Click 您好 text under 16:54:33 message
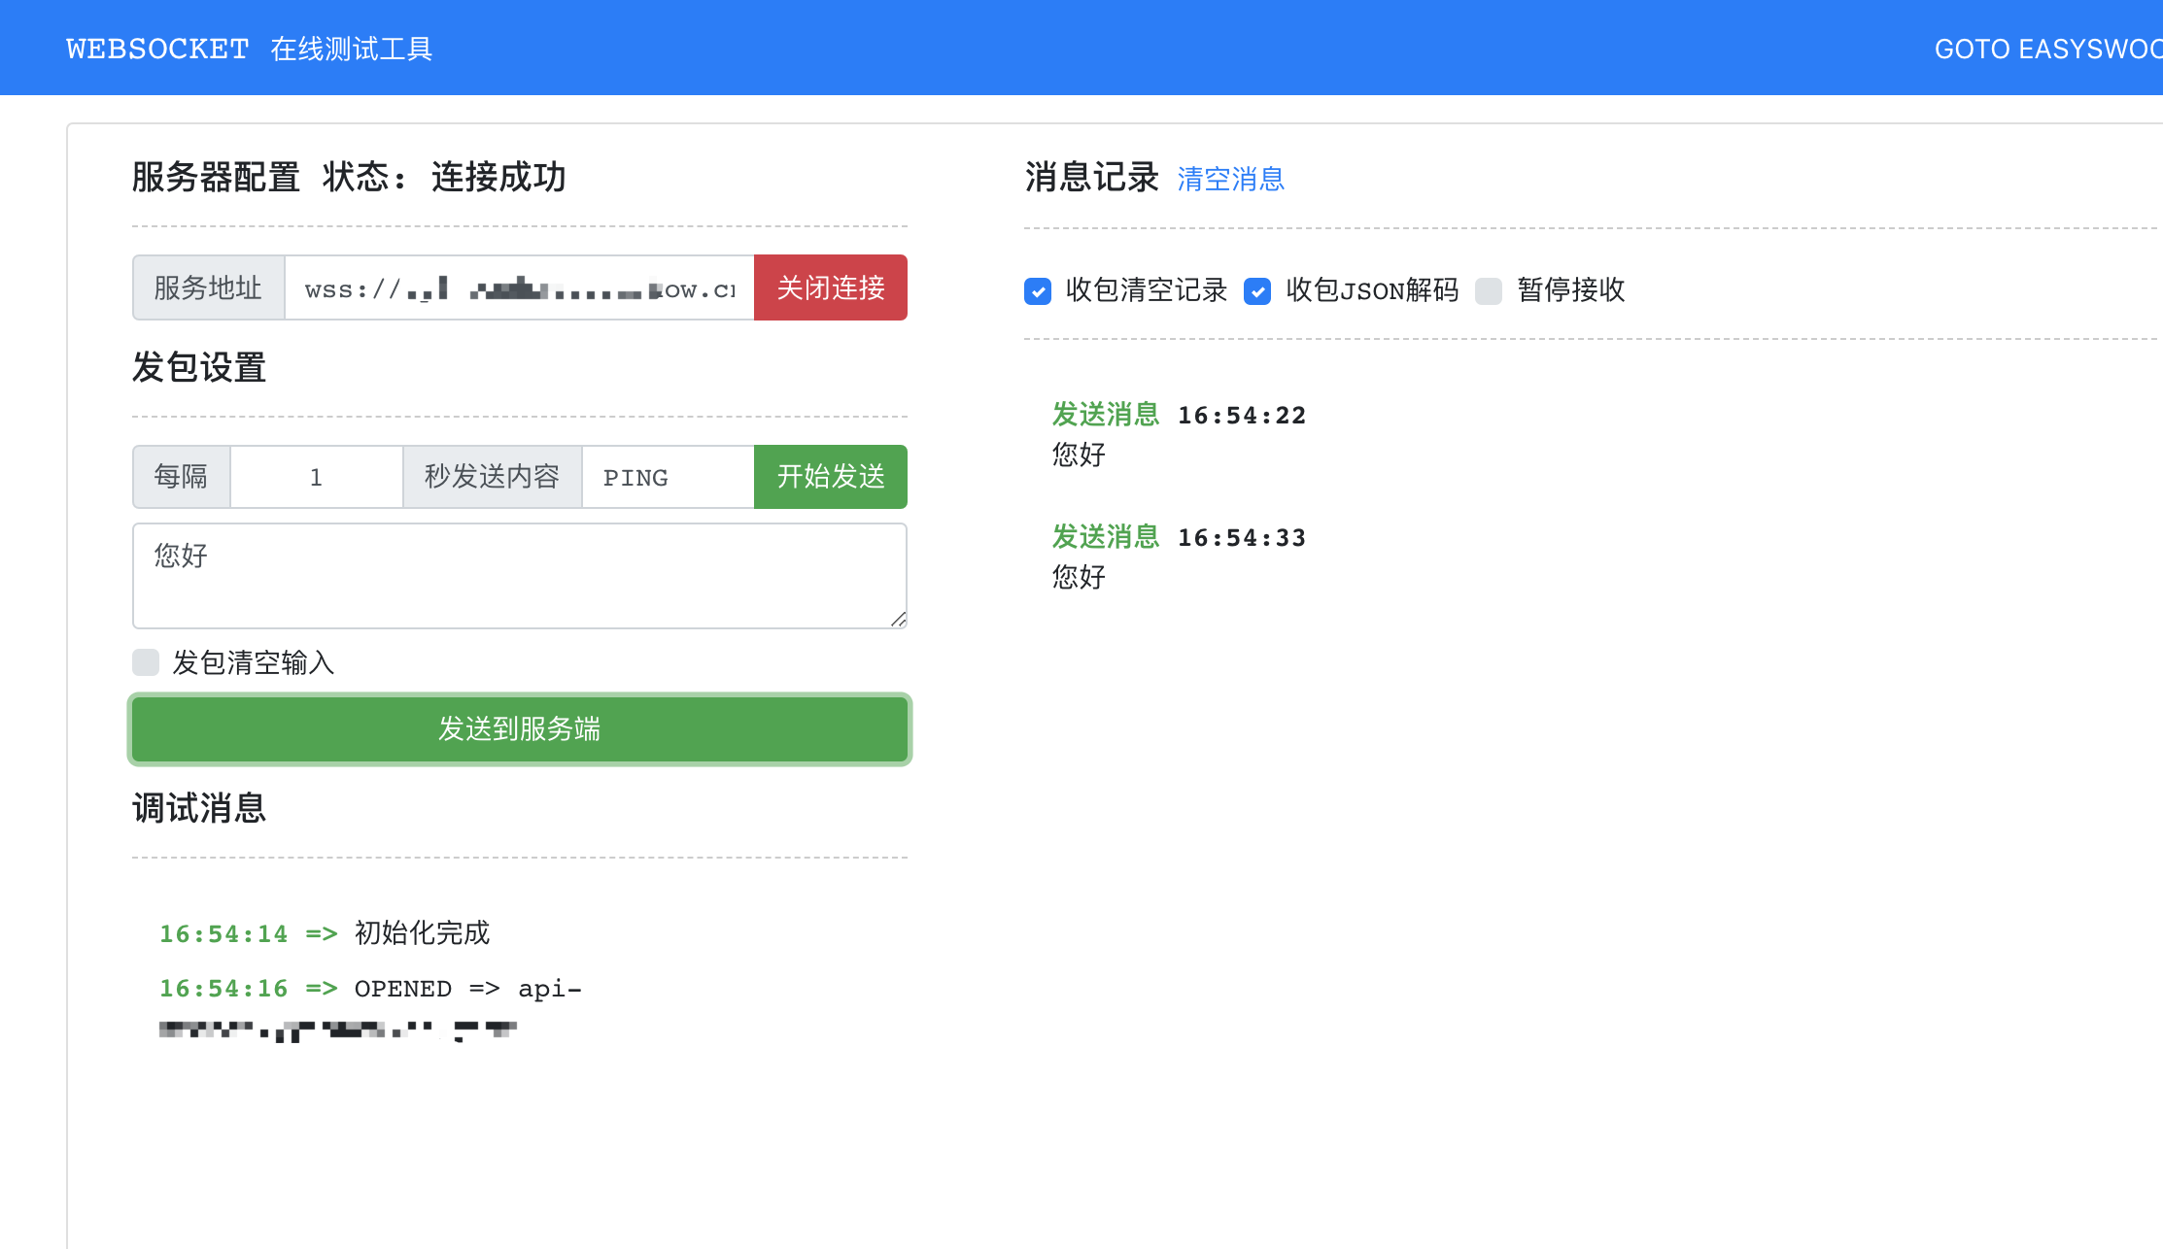 [x=1079, y=577]
